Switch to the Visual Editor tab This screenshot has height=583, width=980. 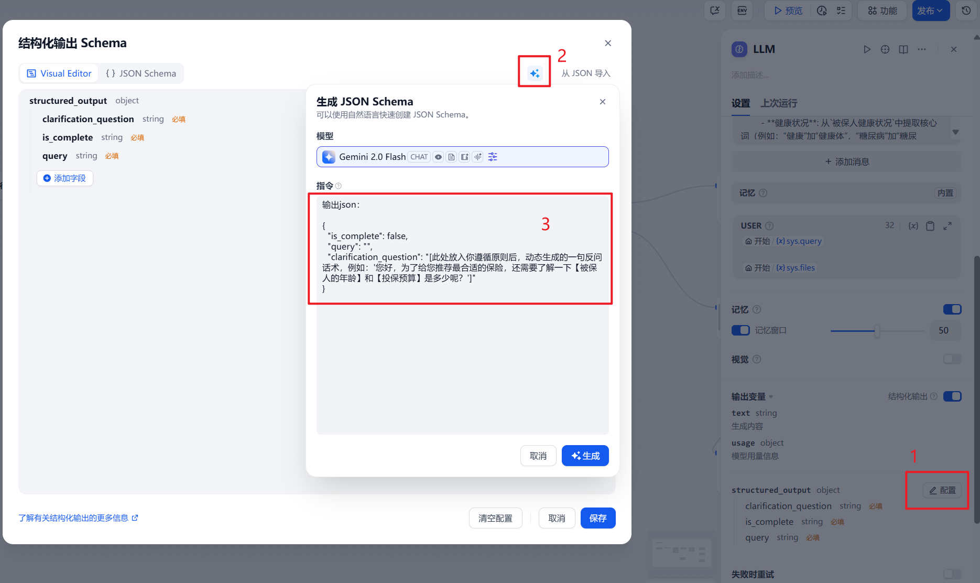tap(59, 73)
